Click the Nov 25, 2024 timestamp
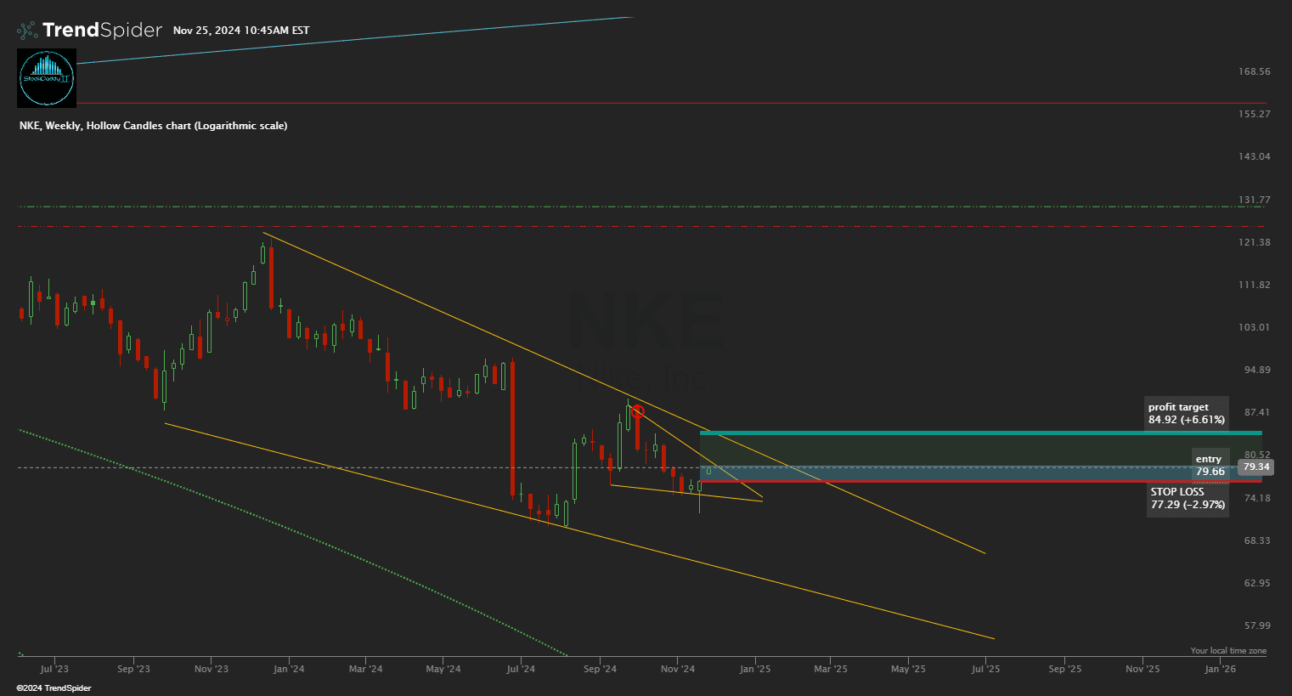The image size is (1292, 696). [x=241, y=31]
